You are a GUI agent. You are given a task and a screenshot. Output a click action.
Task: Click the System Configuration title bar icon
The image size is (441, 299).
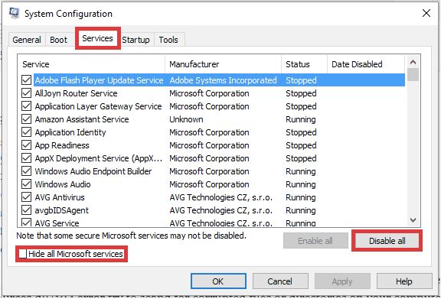tap(14, 13)
